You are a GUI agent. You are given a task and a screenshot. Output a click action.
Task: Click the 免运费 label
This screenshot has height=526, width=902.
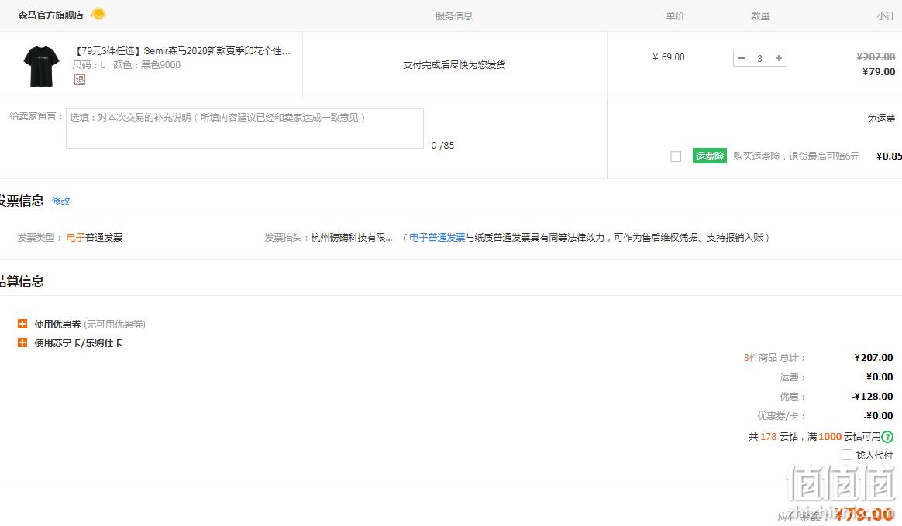(x=881, y=119)
